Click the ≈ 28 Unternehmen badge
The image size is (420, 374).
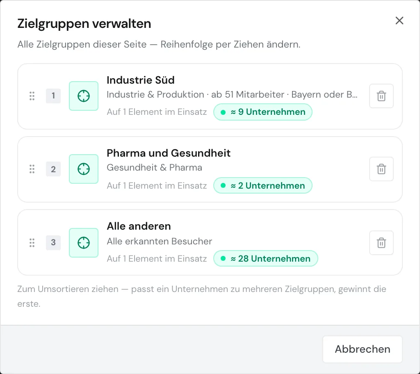[x=266, y=258]
